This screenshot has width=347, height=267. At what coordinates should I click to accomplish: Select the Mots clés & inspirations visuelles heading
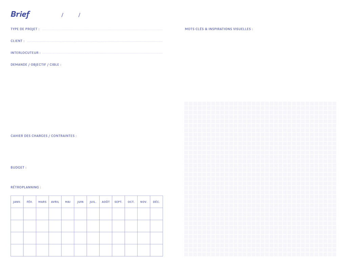[219, 29]
